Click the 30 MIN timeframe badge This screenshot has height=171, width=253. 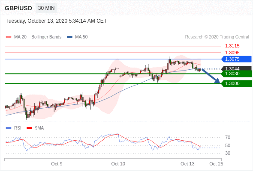pos(46,8)
